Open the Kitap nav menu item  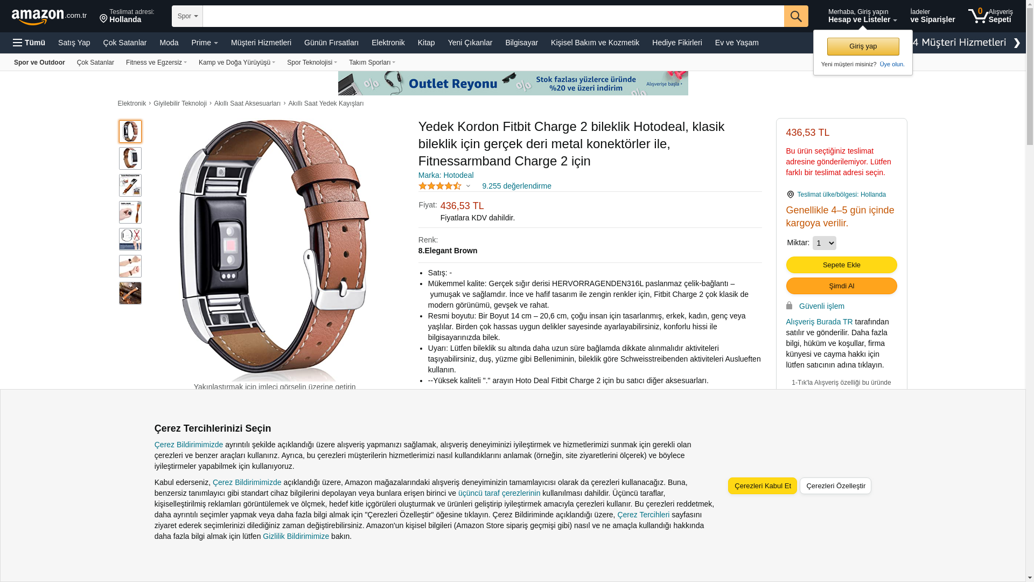(x=426, y=43)
